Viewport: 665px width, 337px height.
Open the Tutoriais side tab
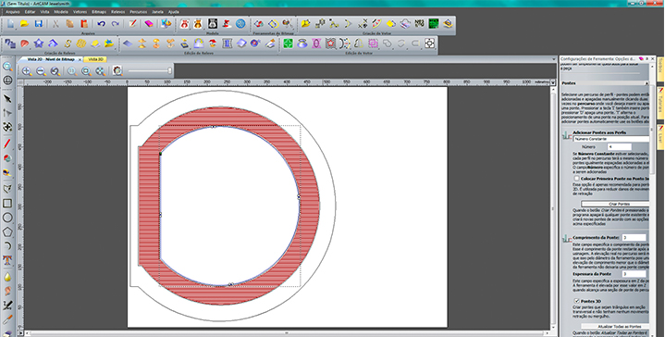(x=660, y=103)
